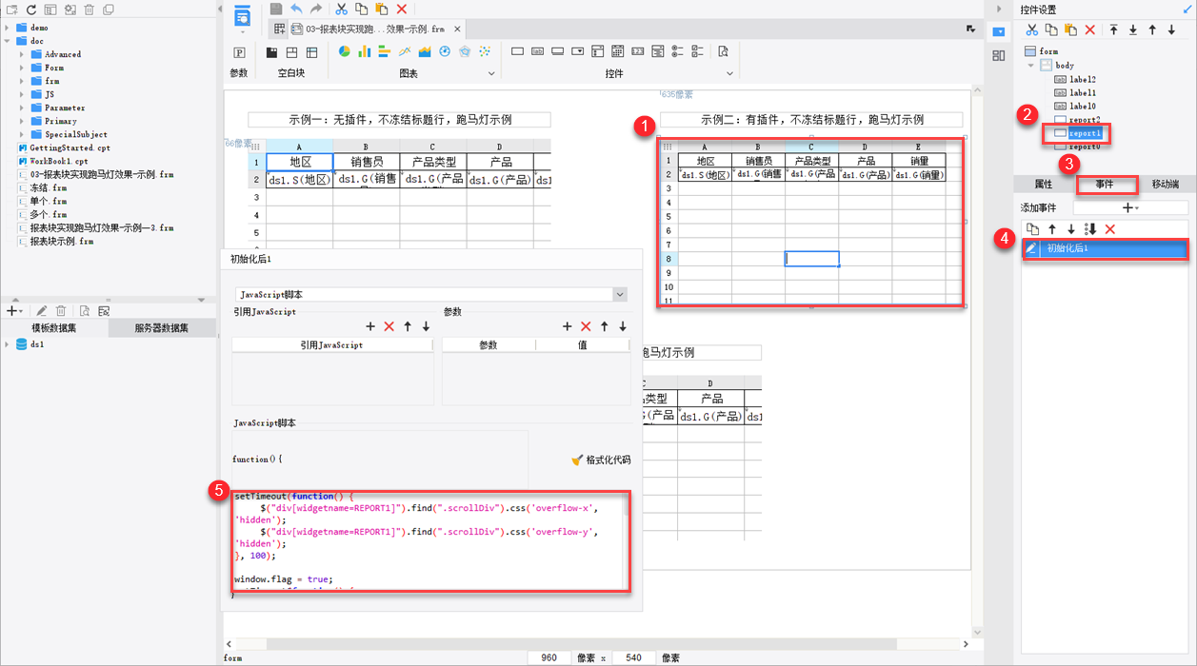
Task: Add a parameter with plus icon
Action: (568, 326)
